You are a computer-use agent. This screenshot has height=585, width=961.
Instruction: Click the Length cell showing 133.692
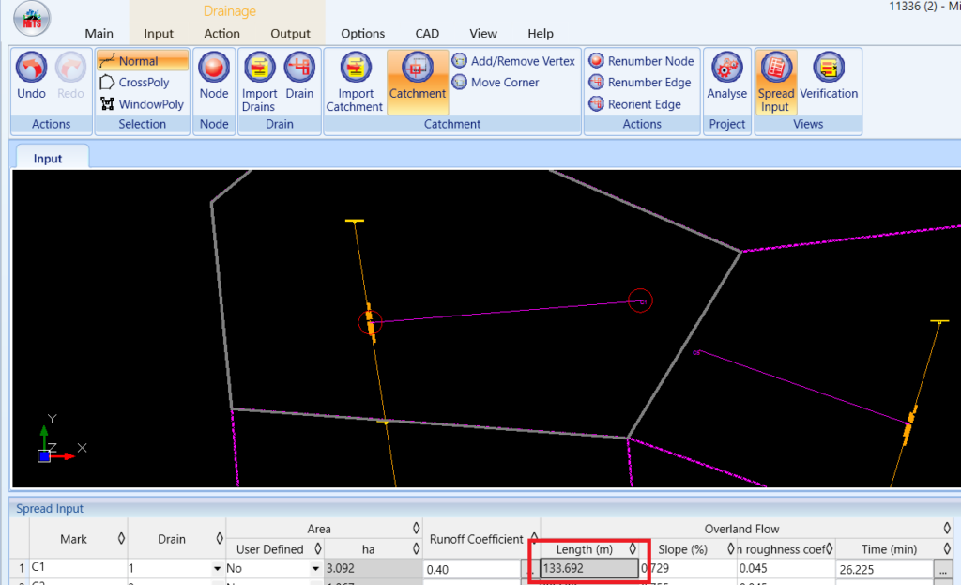pyautogui.click(x=588, y=568)
